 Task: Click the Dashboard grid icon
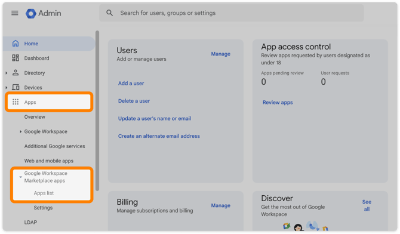(x=16, y=58)
